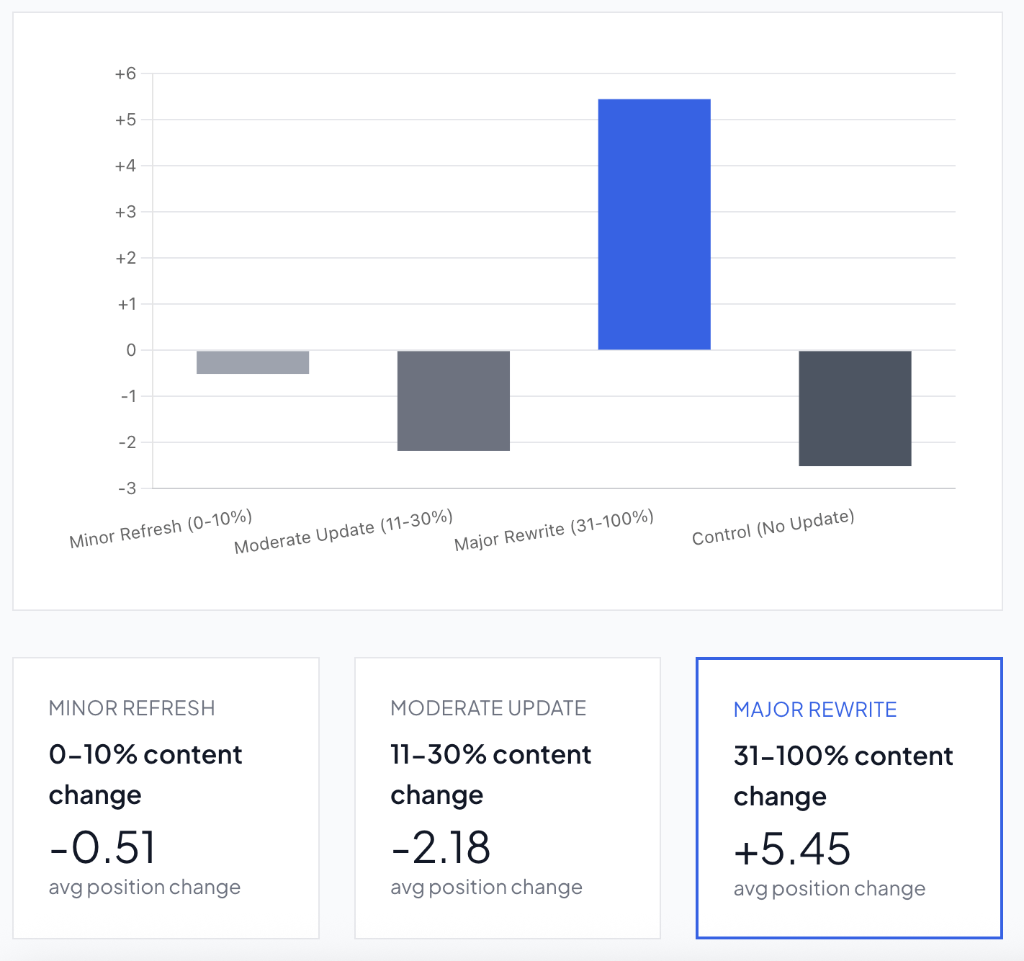
Task: Click the blue Major Rewrite bar
Action: (654, 224)
